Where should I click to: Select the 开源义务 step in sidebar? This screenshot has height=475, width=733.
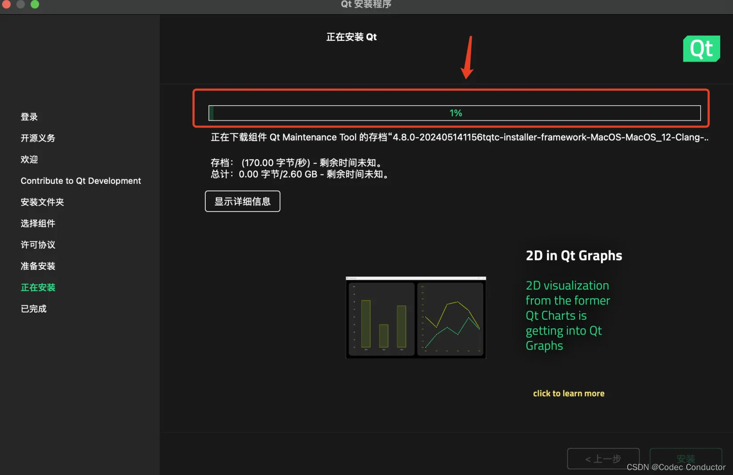coord(38,138)
